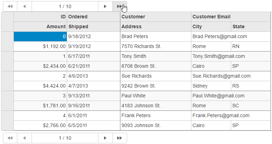Go to next page in top pager

pos(105,6)
